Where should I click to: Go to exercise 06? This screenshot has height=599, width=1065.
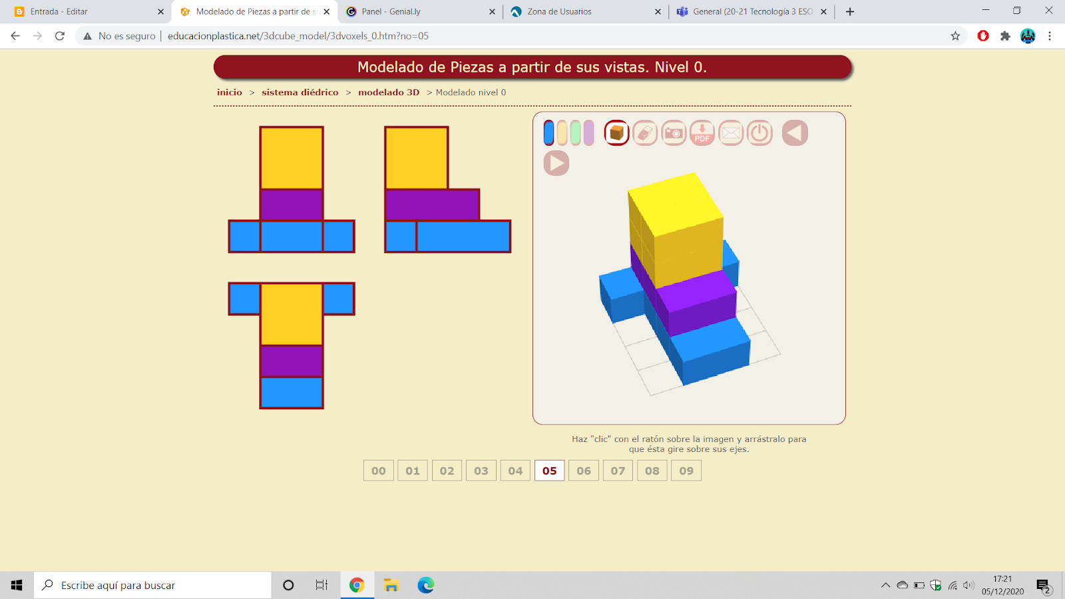584,471
